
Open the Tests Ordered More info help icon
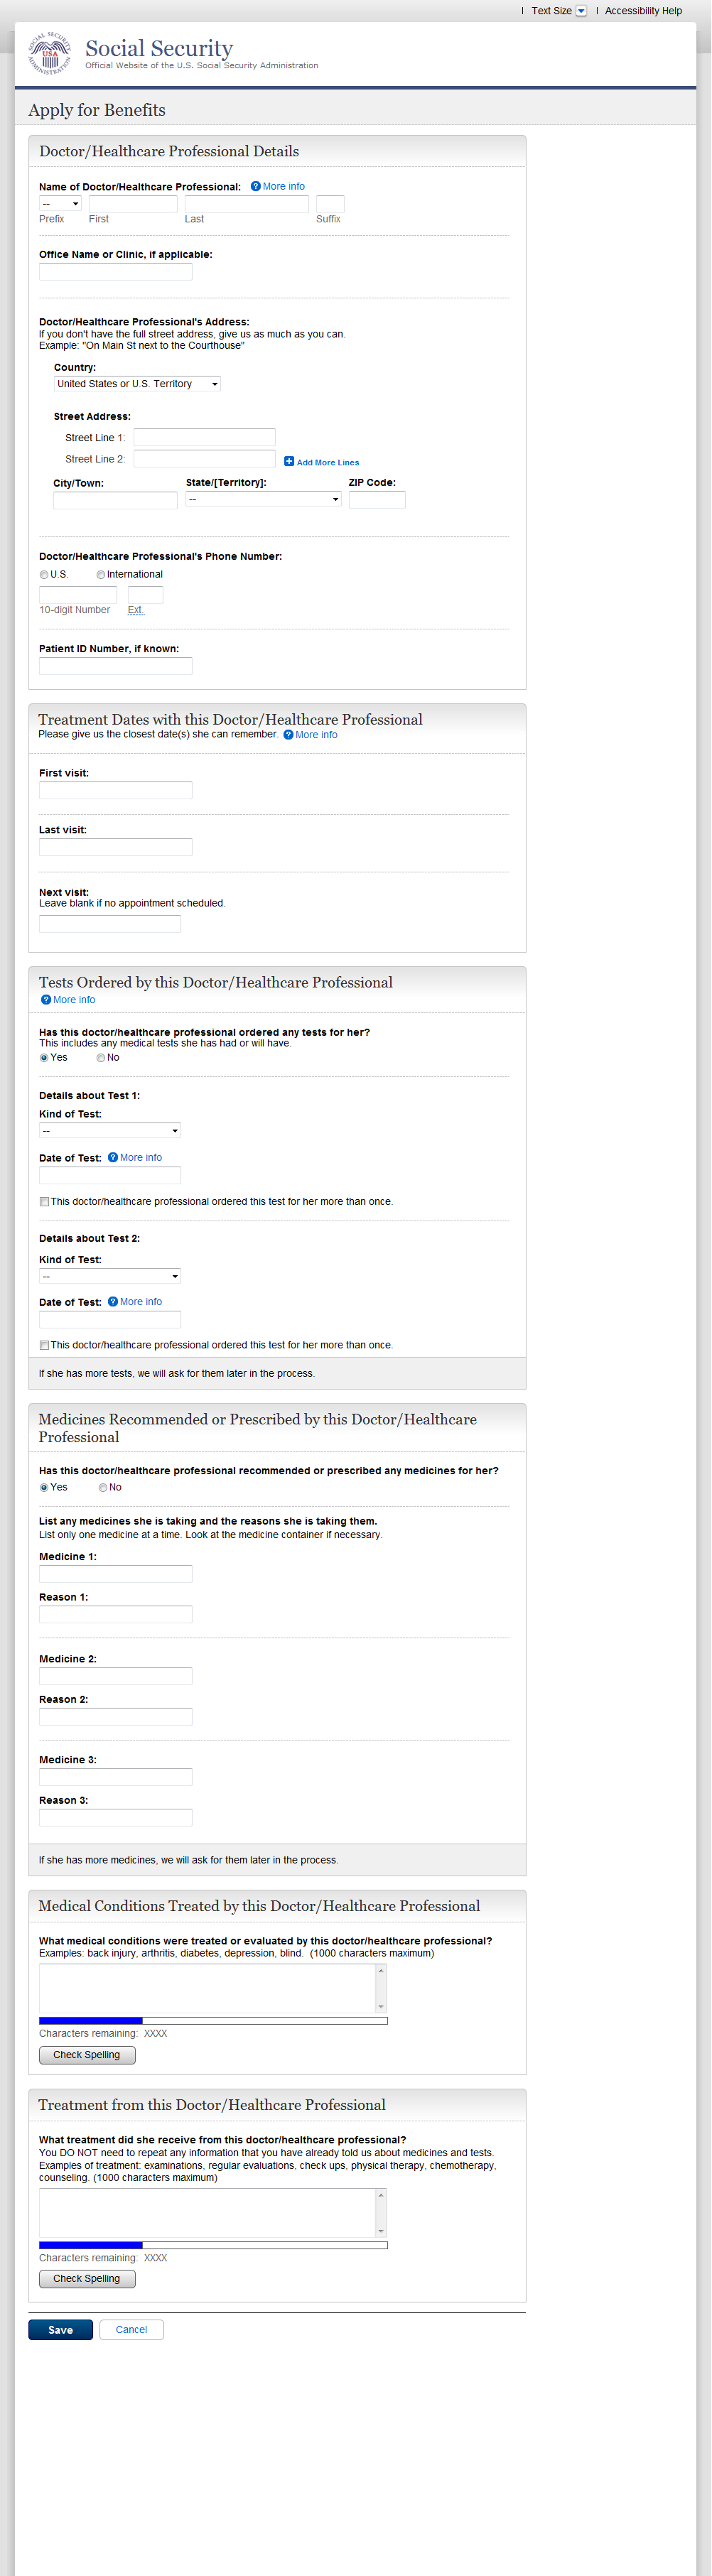pos(46,1000)
